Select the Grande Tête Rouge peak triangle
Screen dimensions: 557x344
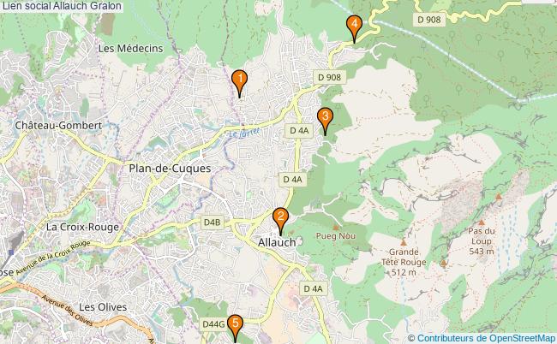click(404, 243)
